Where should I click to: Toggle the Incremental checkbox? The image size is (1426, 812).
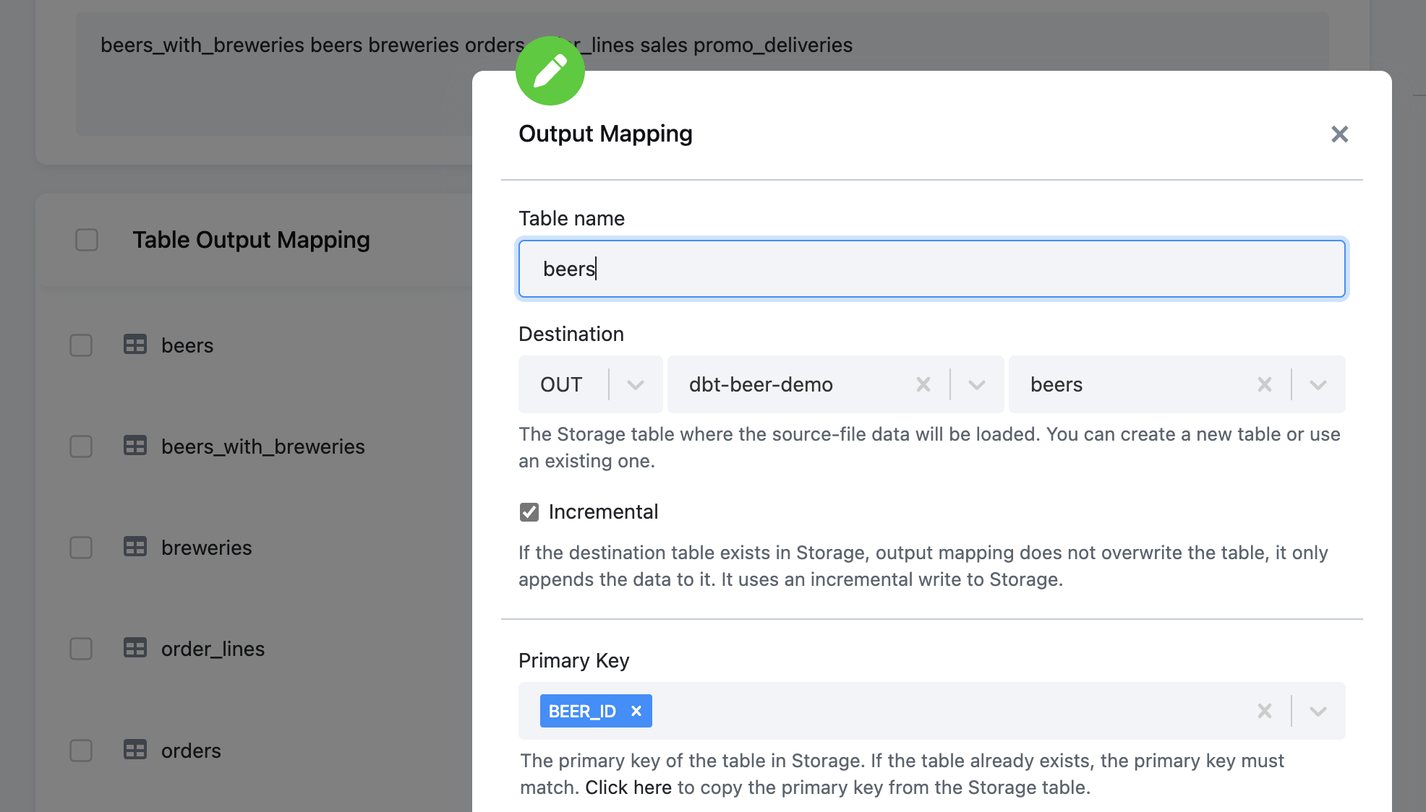click(529, 512)
